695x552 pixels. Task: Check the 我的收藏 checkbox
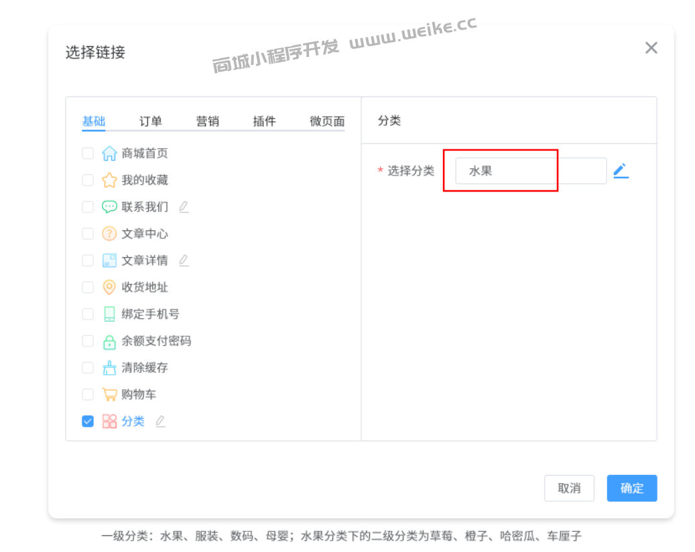pyautogui.click(x=88, y=180)
